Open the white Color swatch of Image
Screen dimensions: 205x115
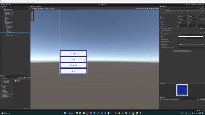[x=191, y=36]
